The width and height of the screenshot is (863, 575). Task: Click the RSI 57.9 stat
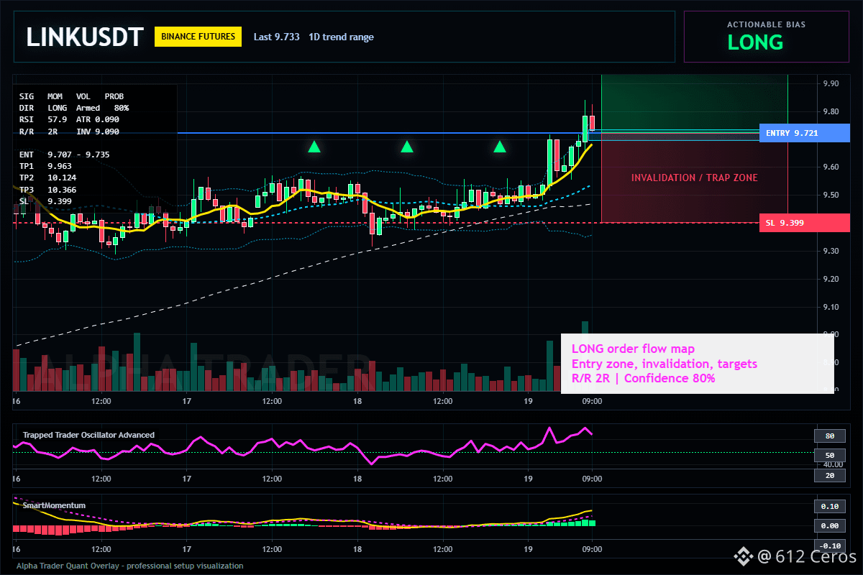[x=43, y=119]
